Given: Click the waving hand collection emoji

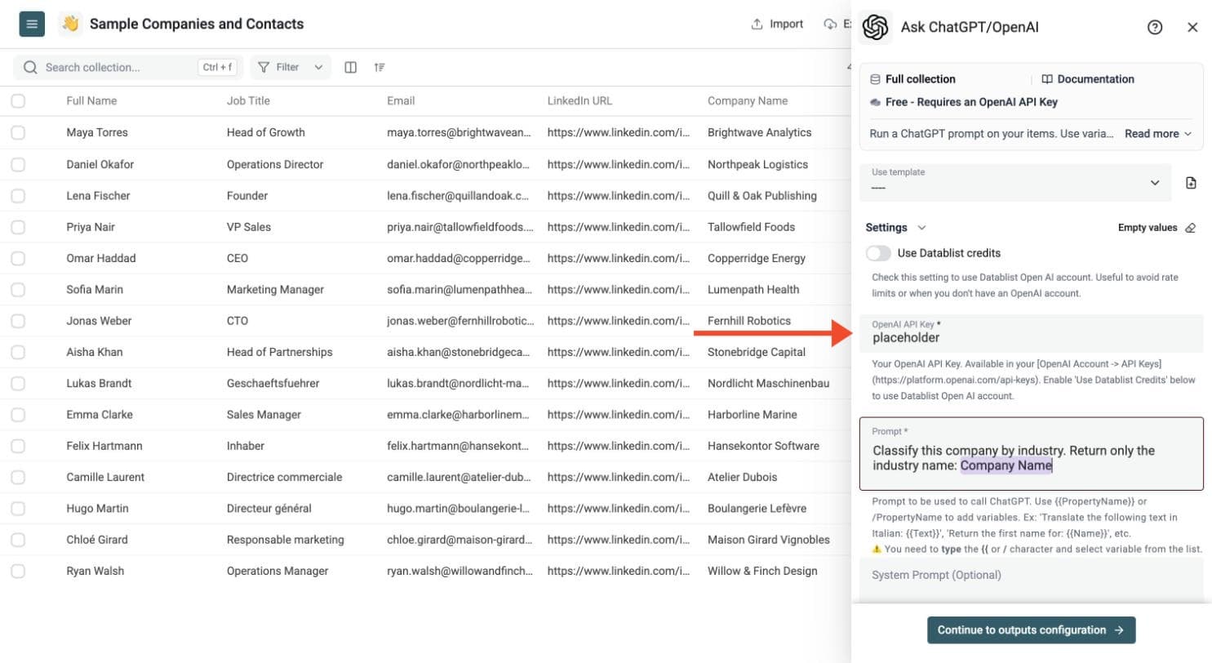Looking at the screenshot, I should 70,24.
